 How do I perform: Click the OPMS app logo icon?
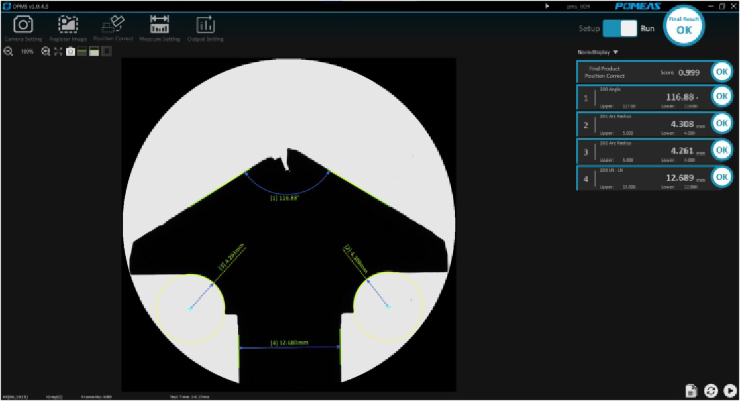(7, 6)
